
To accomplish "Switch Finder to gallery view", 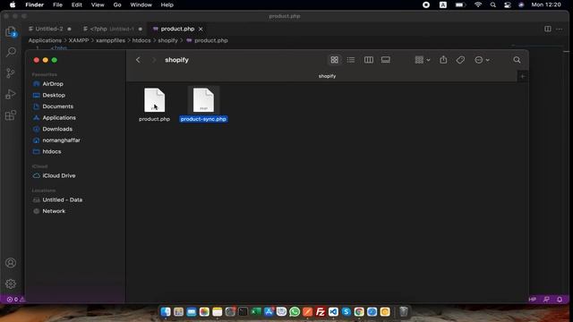I will pos(386,60).
